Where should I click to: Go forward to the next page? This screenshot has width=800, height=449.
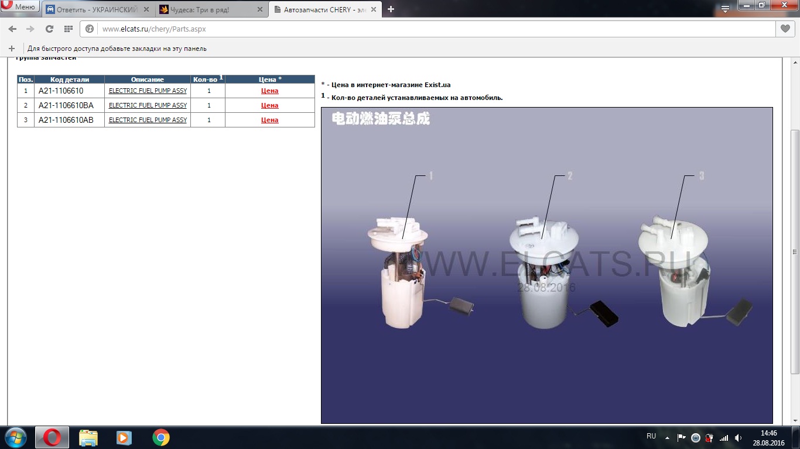30,29
